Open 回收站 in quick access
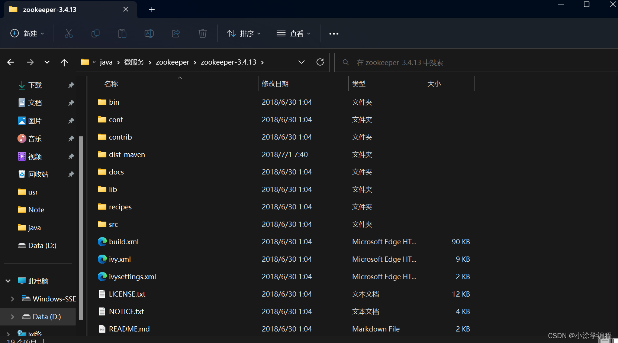Image resolution: width=618 pixels, height=343 pixels. [38, 174]
